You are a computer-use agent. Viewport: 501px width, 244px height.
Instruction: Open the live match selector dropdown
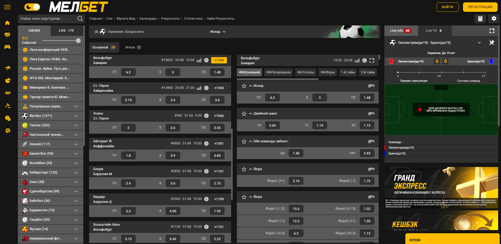click(x=479, y=43)
